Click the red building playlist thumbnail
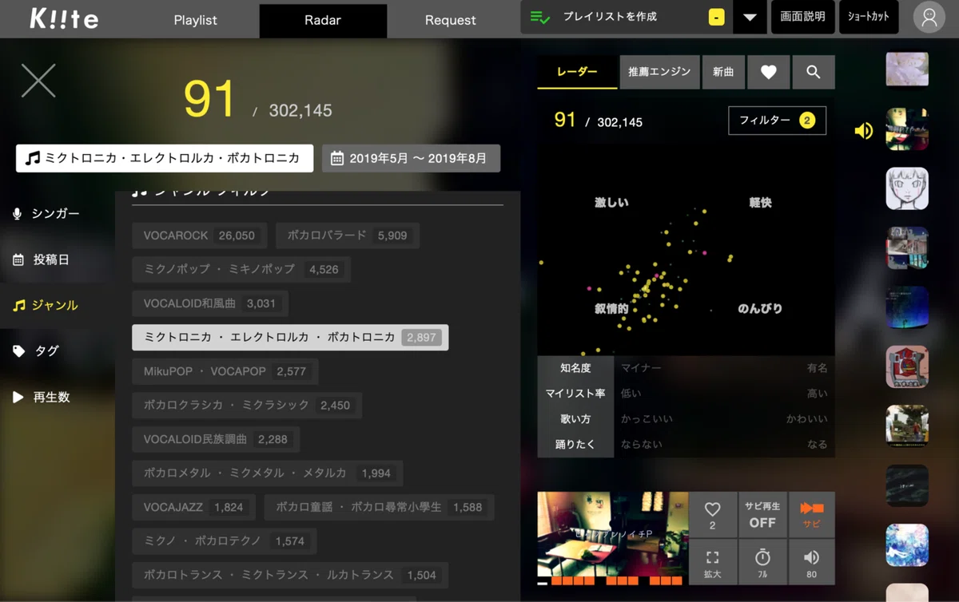959x602 pixels. [x=907, y=367]
